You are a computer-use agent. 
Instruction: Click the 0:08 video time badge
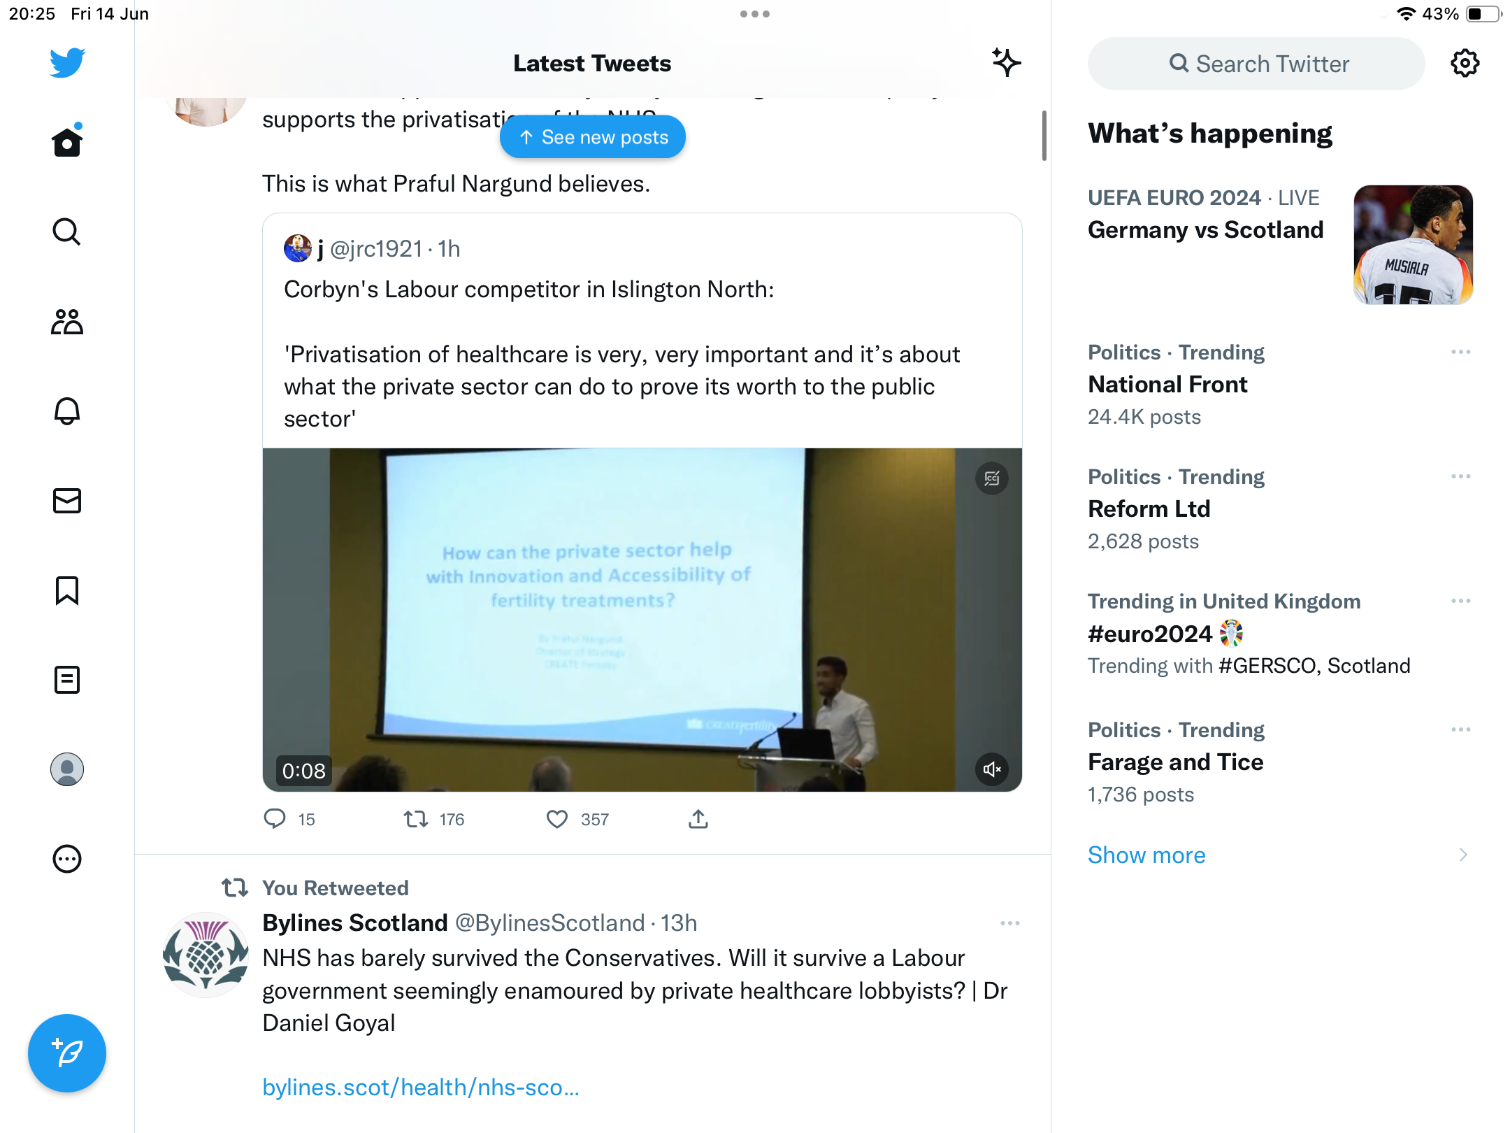click(303, 771)
